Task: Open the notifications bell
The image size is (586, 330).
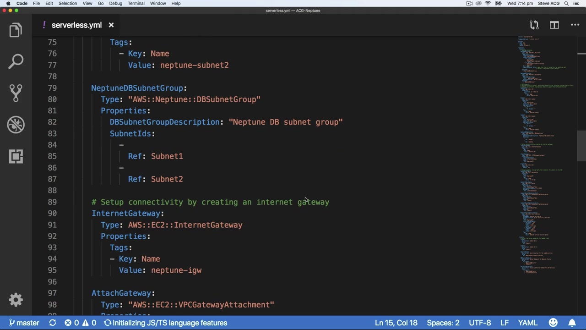Action: tap(572, 323)
